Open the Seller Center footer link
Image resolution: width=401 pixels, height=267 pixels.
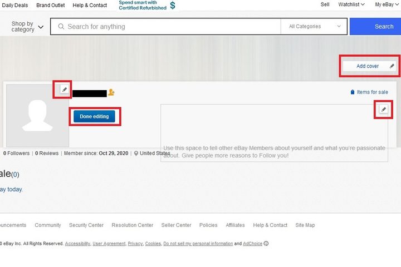[x=176, y=225]
